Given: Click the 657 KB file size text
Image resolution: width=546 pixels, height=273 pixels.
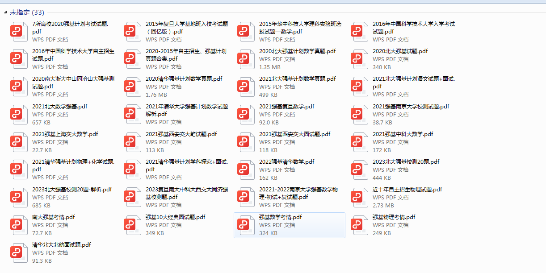Looking at the screenshot, I should tap(41, 123).
